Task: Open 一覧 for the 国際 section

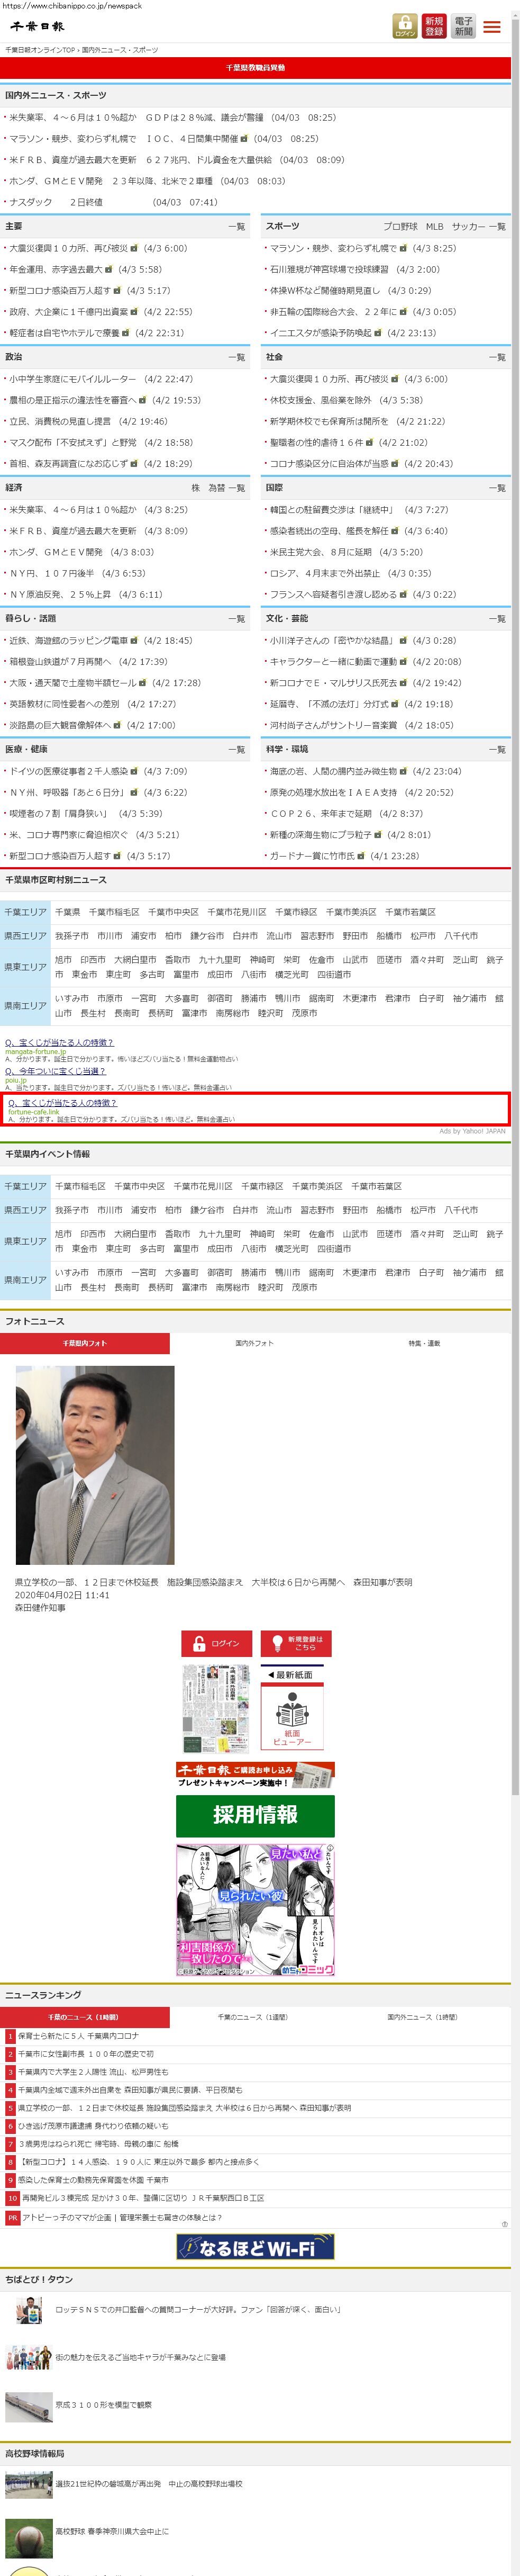Action: (497, 488)
